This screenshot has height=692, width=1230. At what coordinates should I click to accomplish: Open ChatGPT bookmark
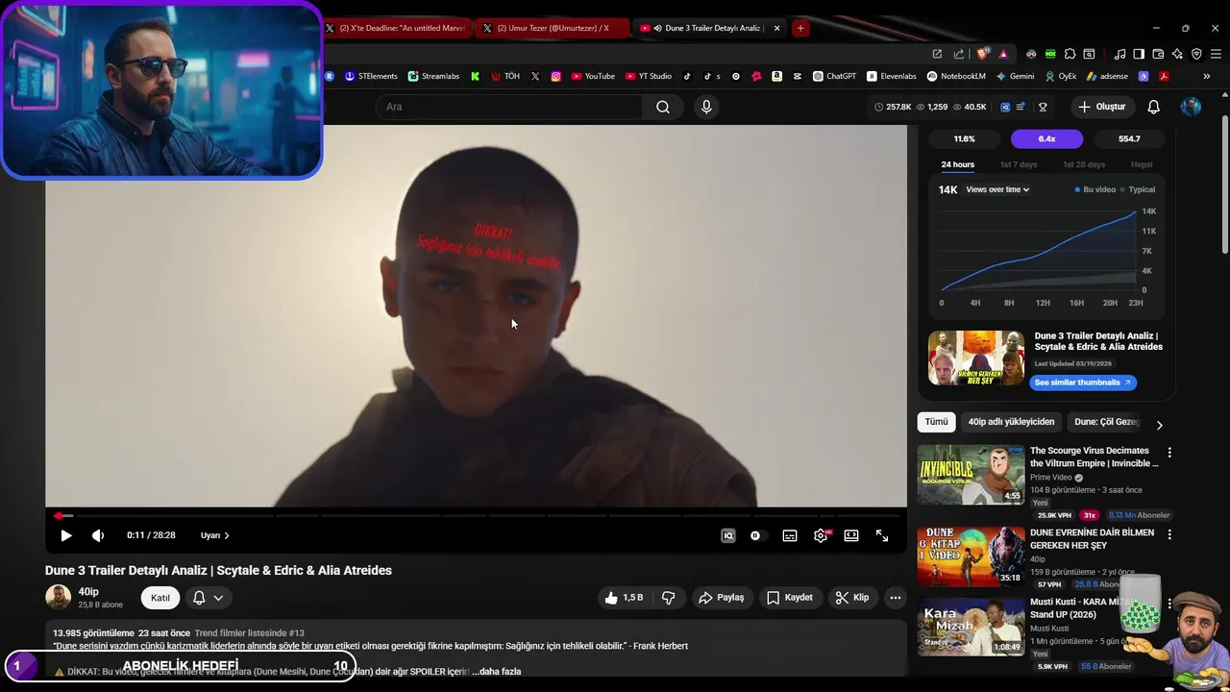tap(834, 76)
